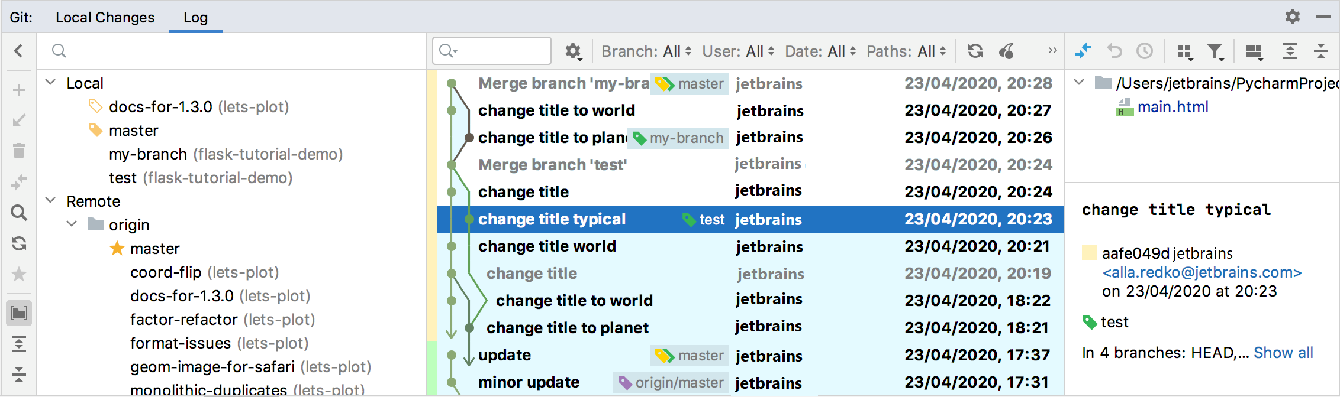Image resolution: width=1340 pixels, height=397 pixels.
Task: Click the Find branch magnifier in sidebar
Action: 19,213
